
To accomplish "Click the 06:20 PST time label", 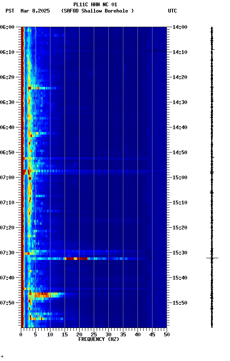I will (x=7, y=77).
